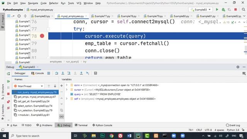This screenshot has width=247, height=139.
Task: Open the Refactor menu
Action: [x=54, y=3]
